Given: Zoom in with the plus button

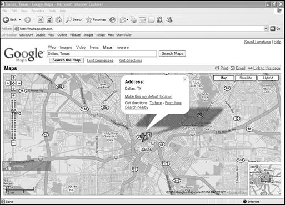Looking at the screenshot, I should [x=13, y=95].
